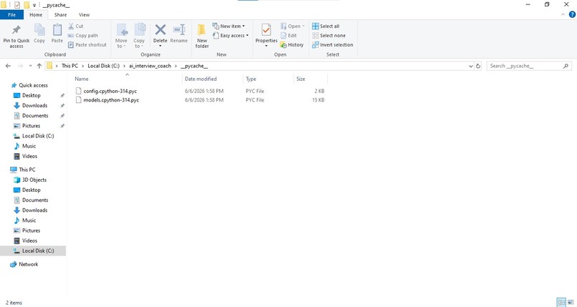Screen dimensions: 577x307
Task: Open the File menu
Action: tap(11, 15)
